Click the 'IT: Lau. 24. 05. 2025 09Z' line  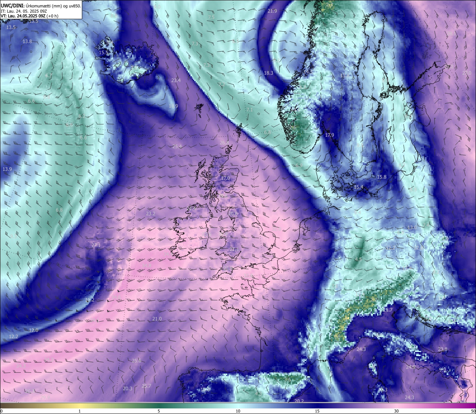24,11
